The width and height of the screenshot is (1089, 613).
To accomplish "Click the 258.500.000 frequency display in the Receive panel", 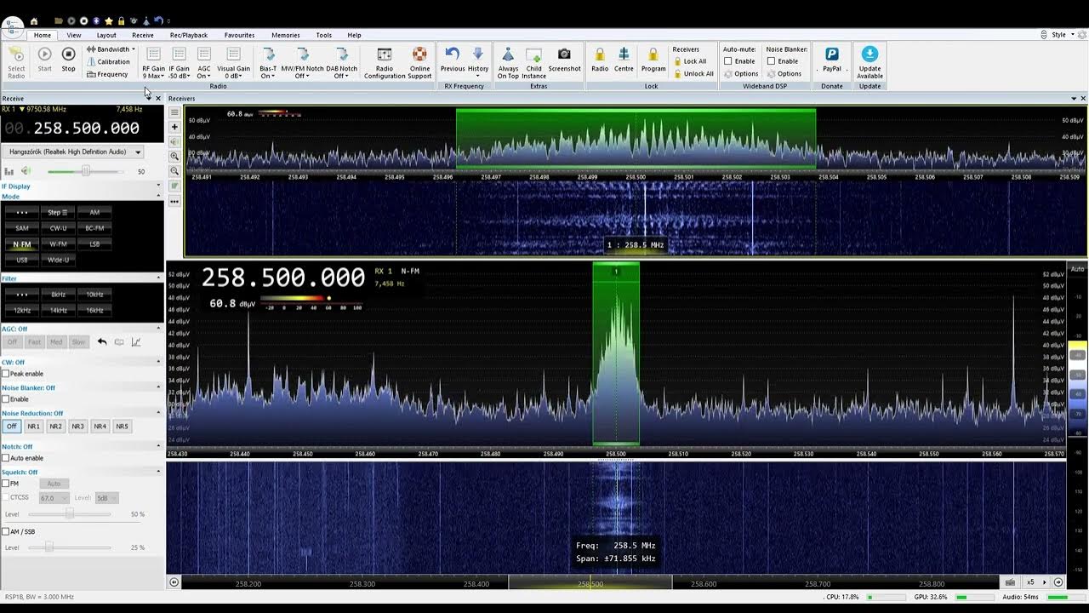I will point(86,129).
